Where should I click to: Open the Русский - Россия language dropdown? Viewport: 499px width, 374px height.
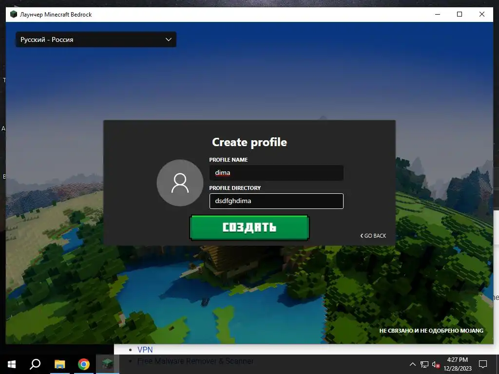tap(96, 39)
